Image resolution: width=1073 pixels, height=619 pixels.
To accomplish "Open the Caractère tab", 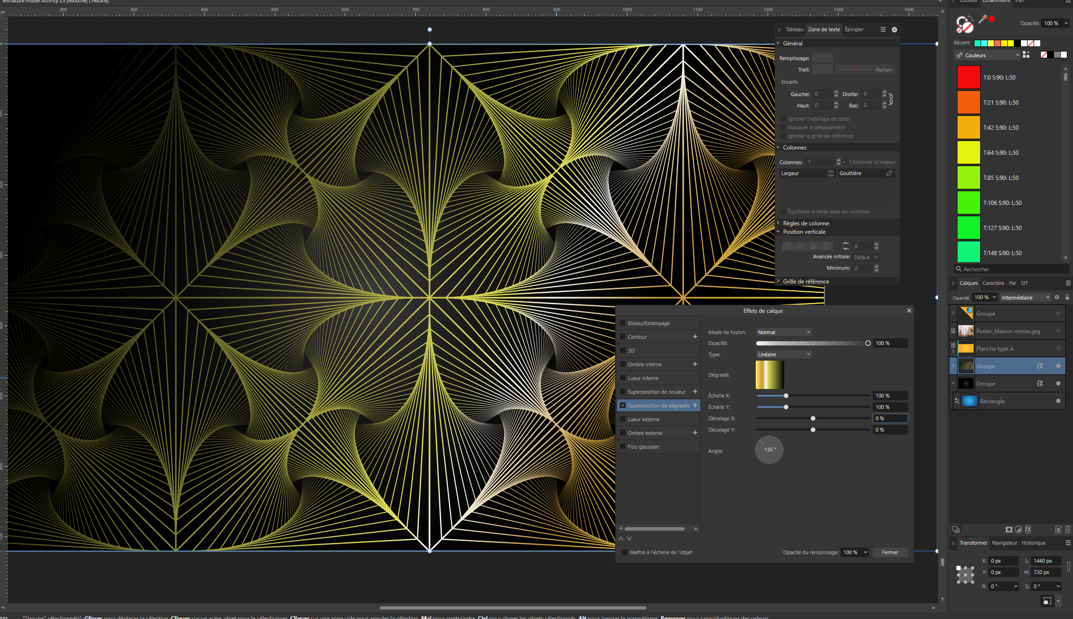I will pos(993,283).
